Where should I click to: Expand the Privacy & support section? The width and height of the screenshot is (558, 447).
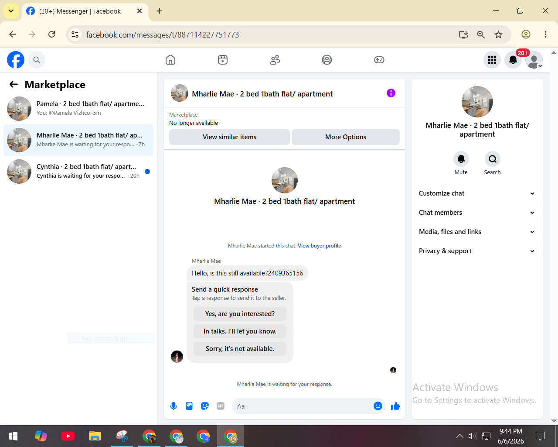(x=477, y=251)
